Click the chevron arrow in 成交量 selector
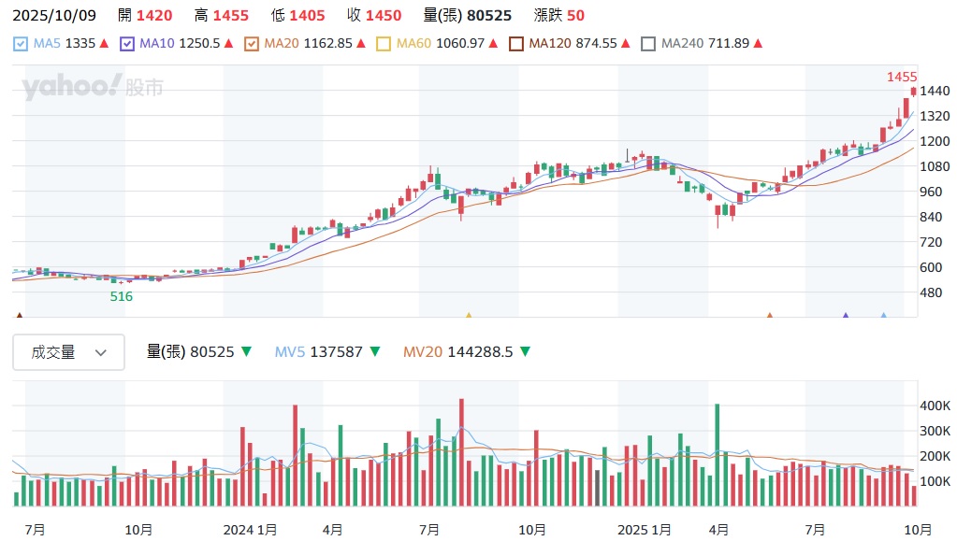 (x=102, y=353)
